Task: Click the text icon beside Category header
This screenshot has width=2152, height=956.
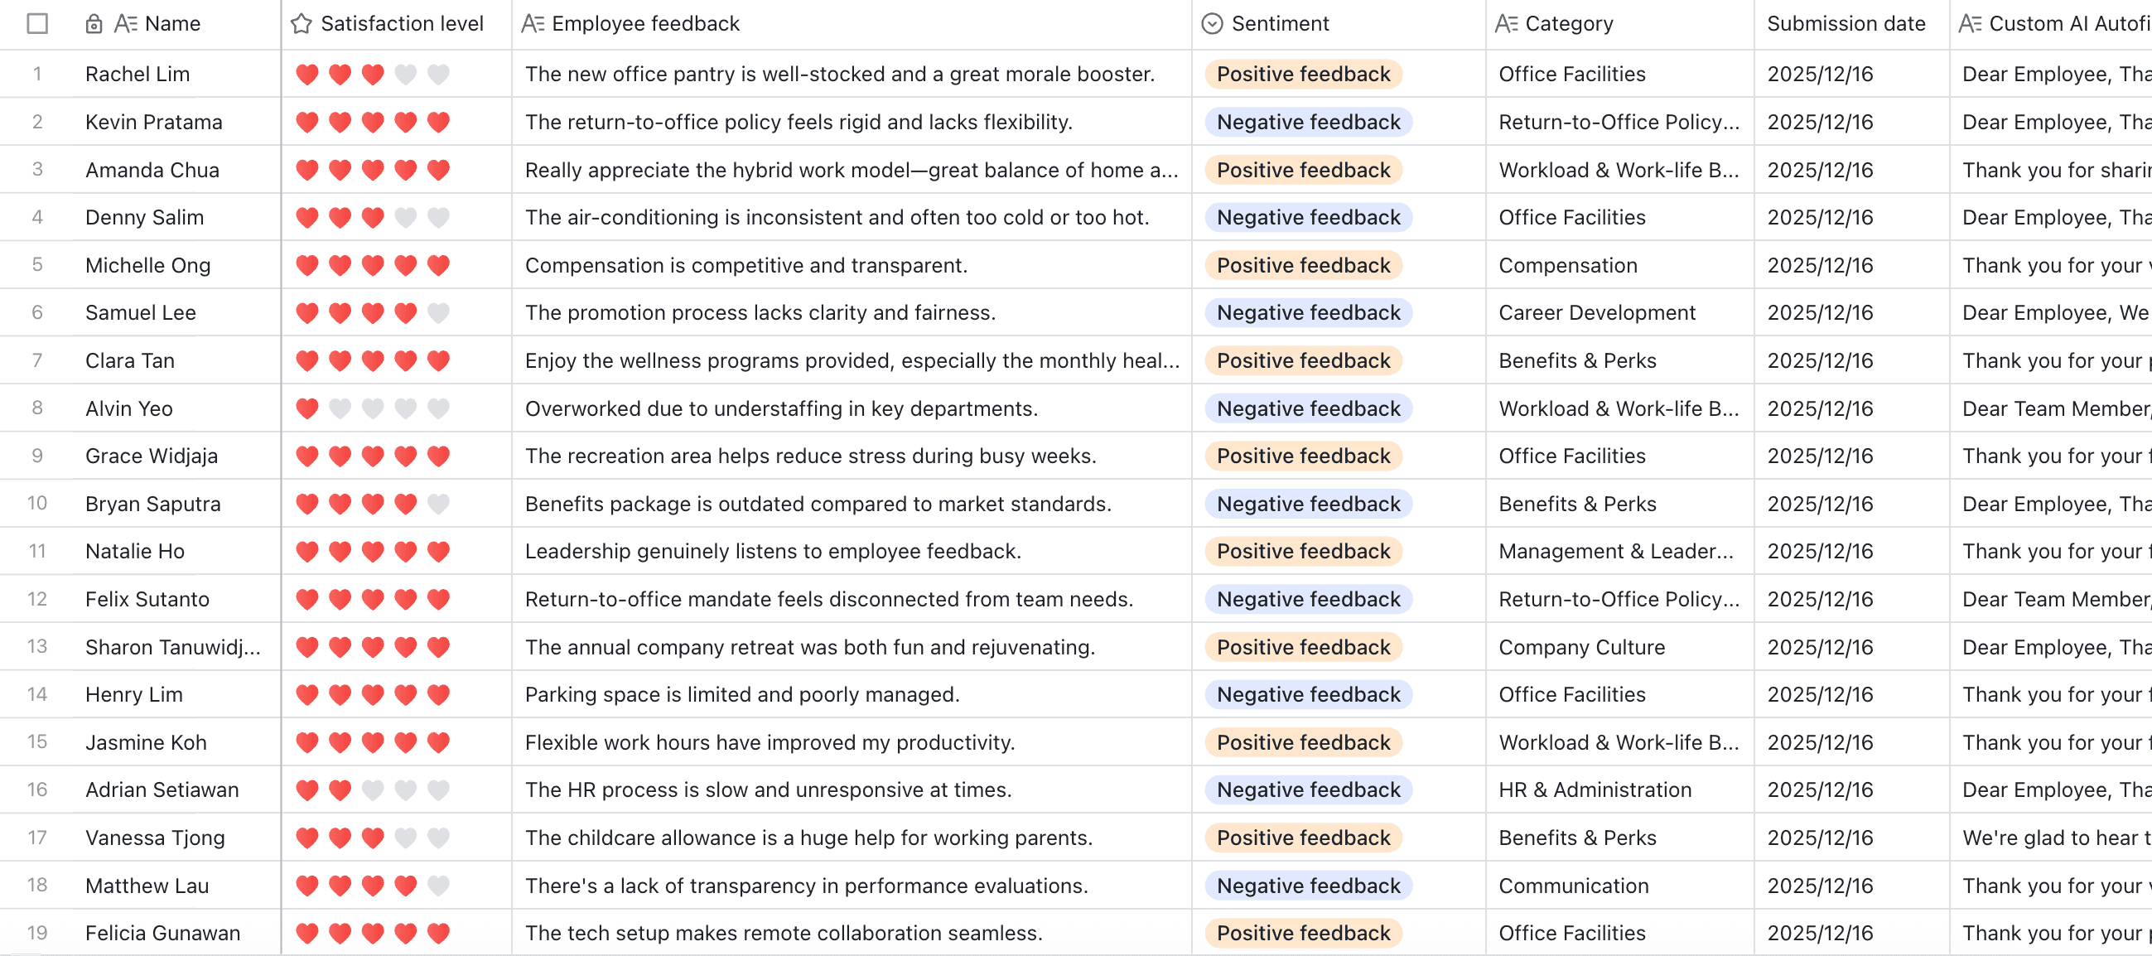Action: point(1505,24)
